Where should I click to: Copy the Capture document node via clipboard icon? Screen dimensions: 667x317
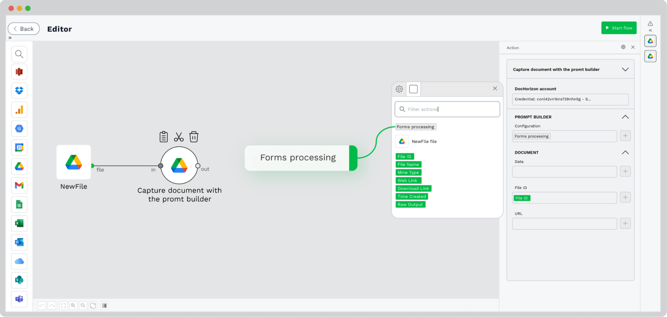(164, 136)
